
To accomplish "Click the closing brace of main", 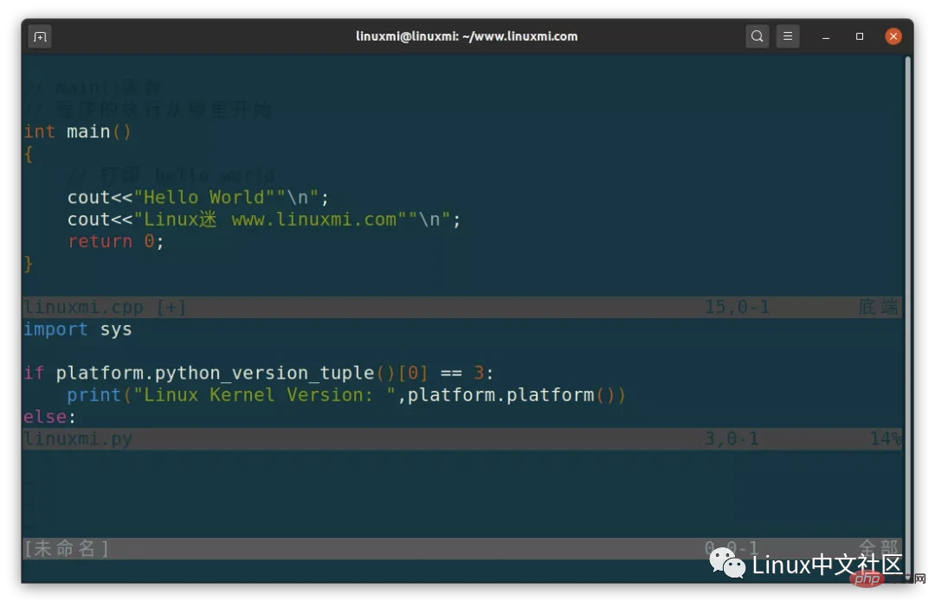I will coord(29,263).
